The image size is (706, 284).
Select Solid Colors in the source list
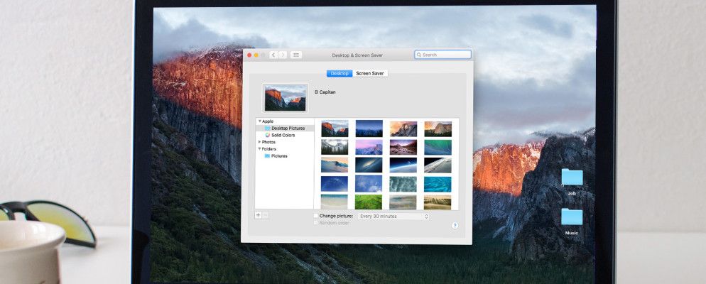(x=285, y=135)
